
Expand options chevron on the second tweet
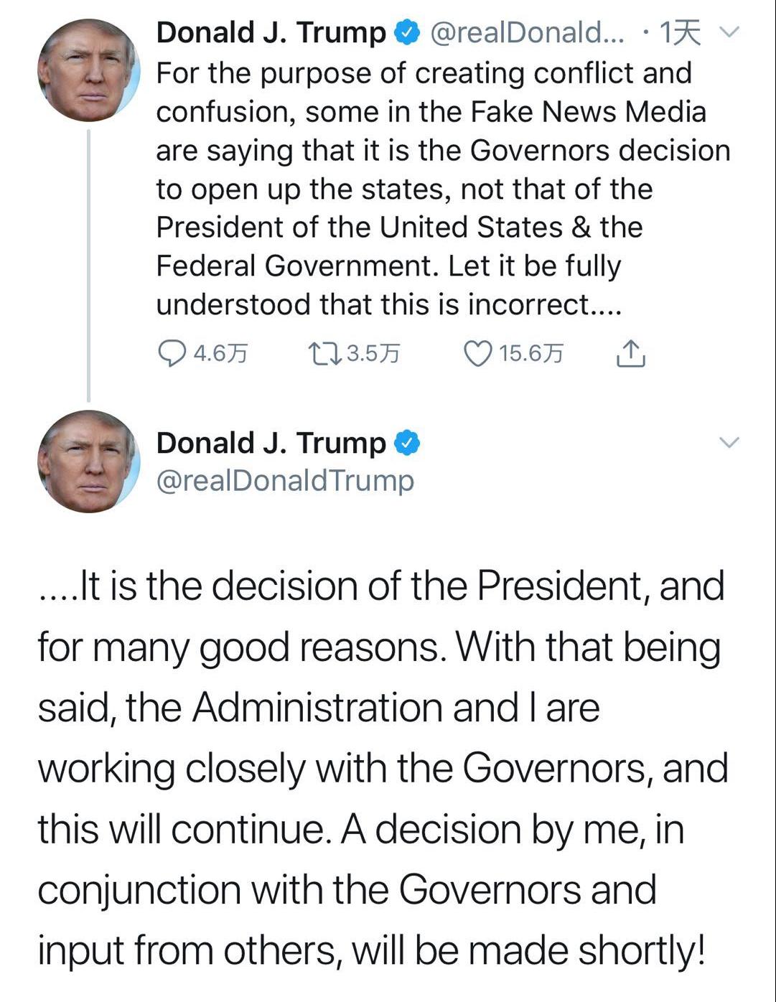(x=729, y=443)
